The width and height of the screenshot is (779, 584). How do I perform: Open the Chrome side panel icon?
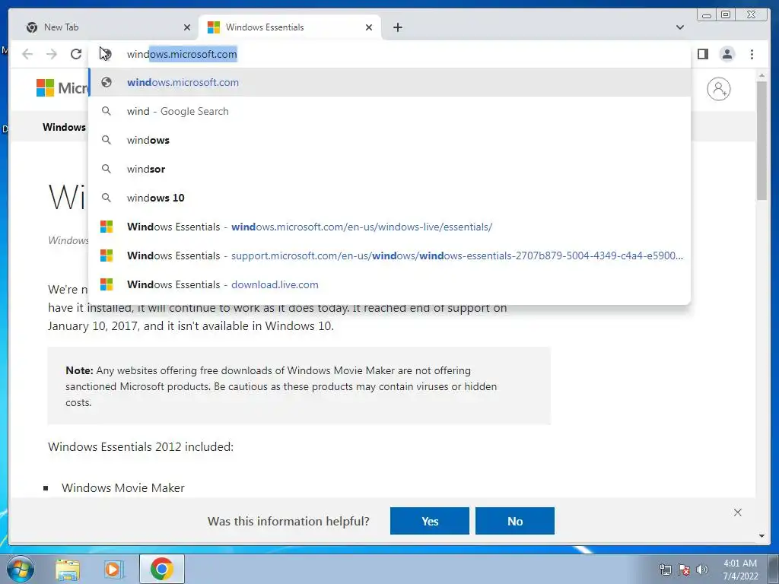(x=702, y=54)
